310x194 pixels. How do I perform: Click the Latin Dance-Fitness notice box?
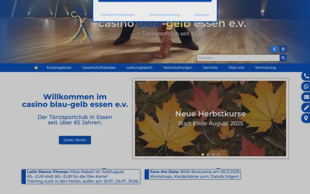[x=81, y=176]
